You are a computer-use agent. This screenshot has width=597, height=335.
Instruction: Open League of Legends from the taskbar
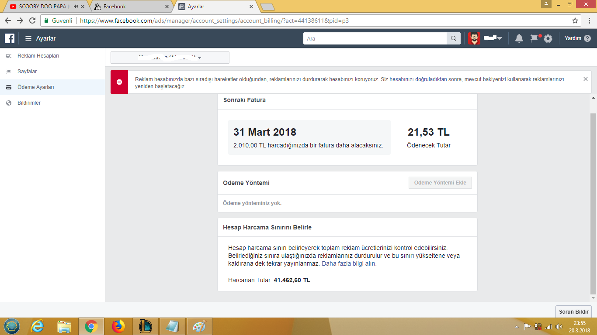coord(145,326)
